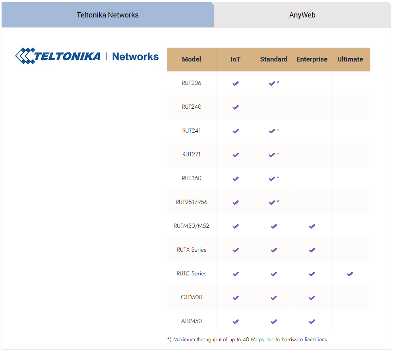Screen dimensions: 393x352
Task: Select the ATRM50 model name
Action: [x=192, y=321]
